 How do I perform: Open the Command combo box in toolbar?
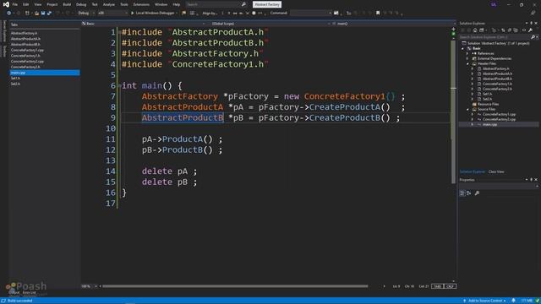click(310, 14)
